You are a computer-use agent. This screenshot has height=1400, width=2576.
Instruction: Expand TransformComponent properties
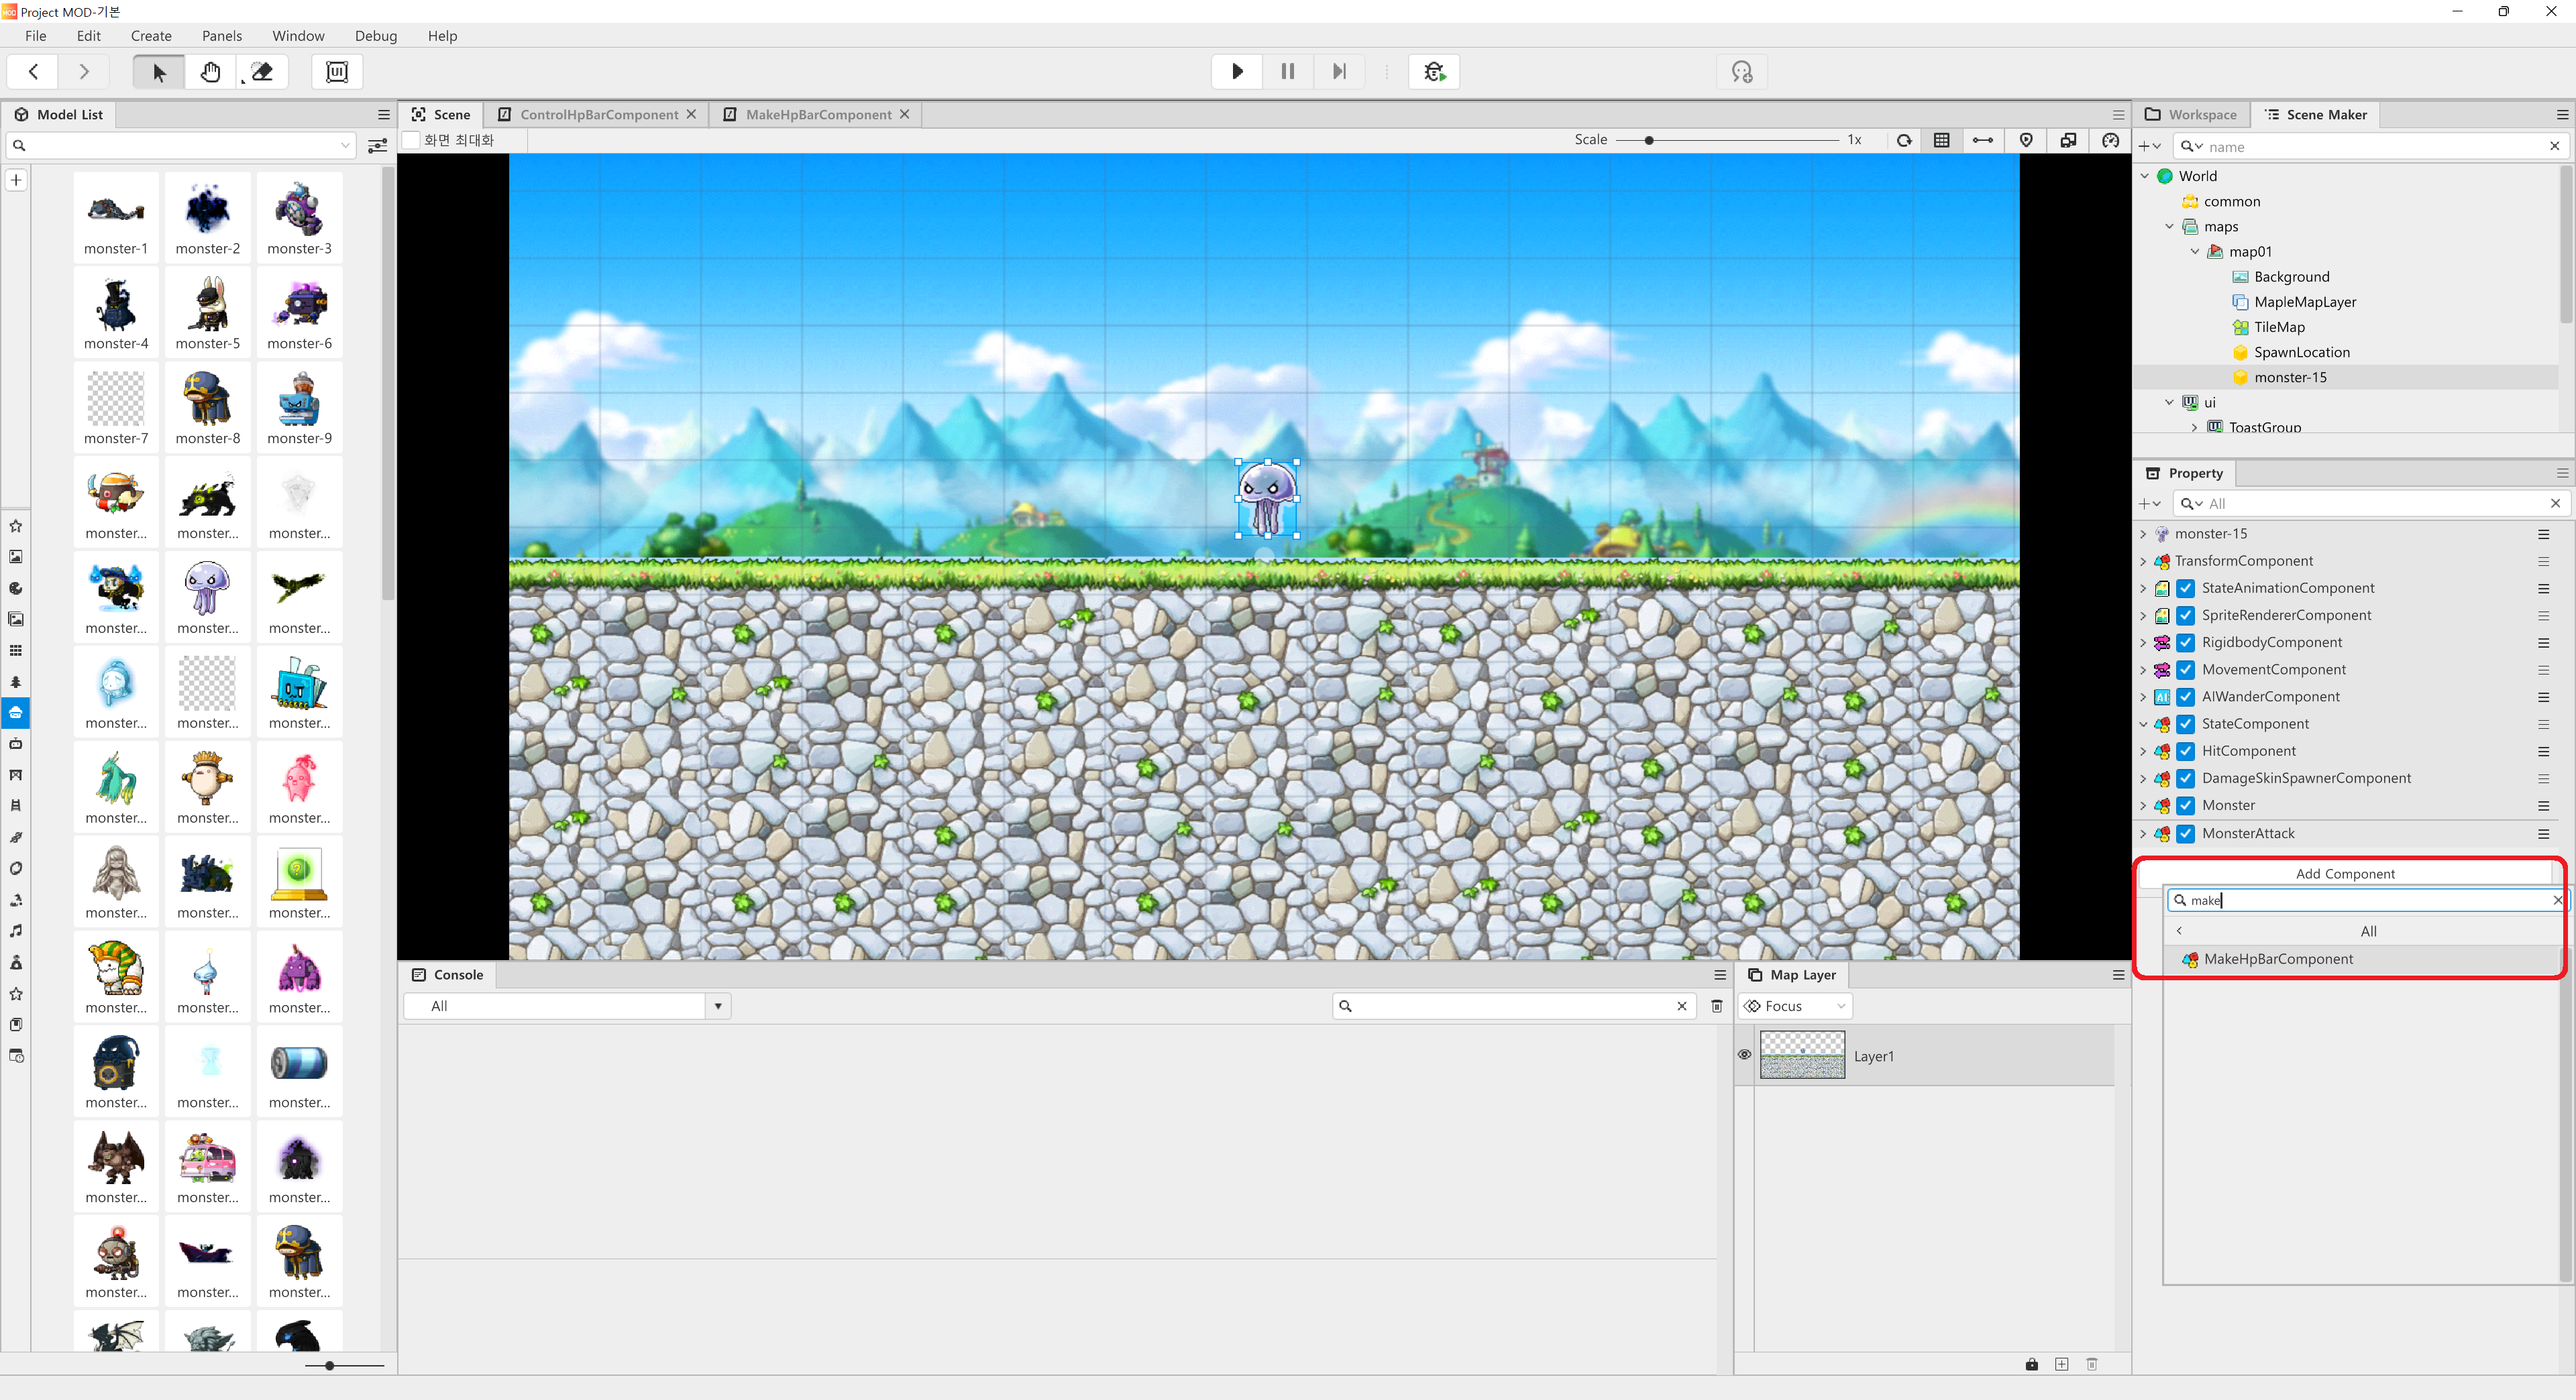click(x=2143, y=562)
